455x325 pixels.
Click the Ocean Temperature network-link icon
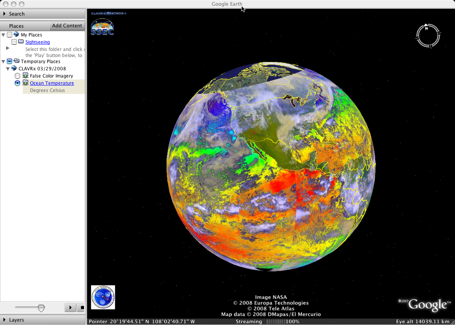click(25, 83)
